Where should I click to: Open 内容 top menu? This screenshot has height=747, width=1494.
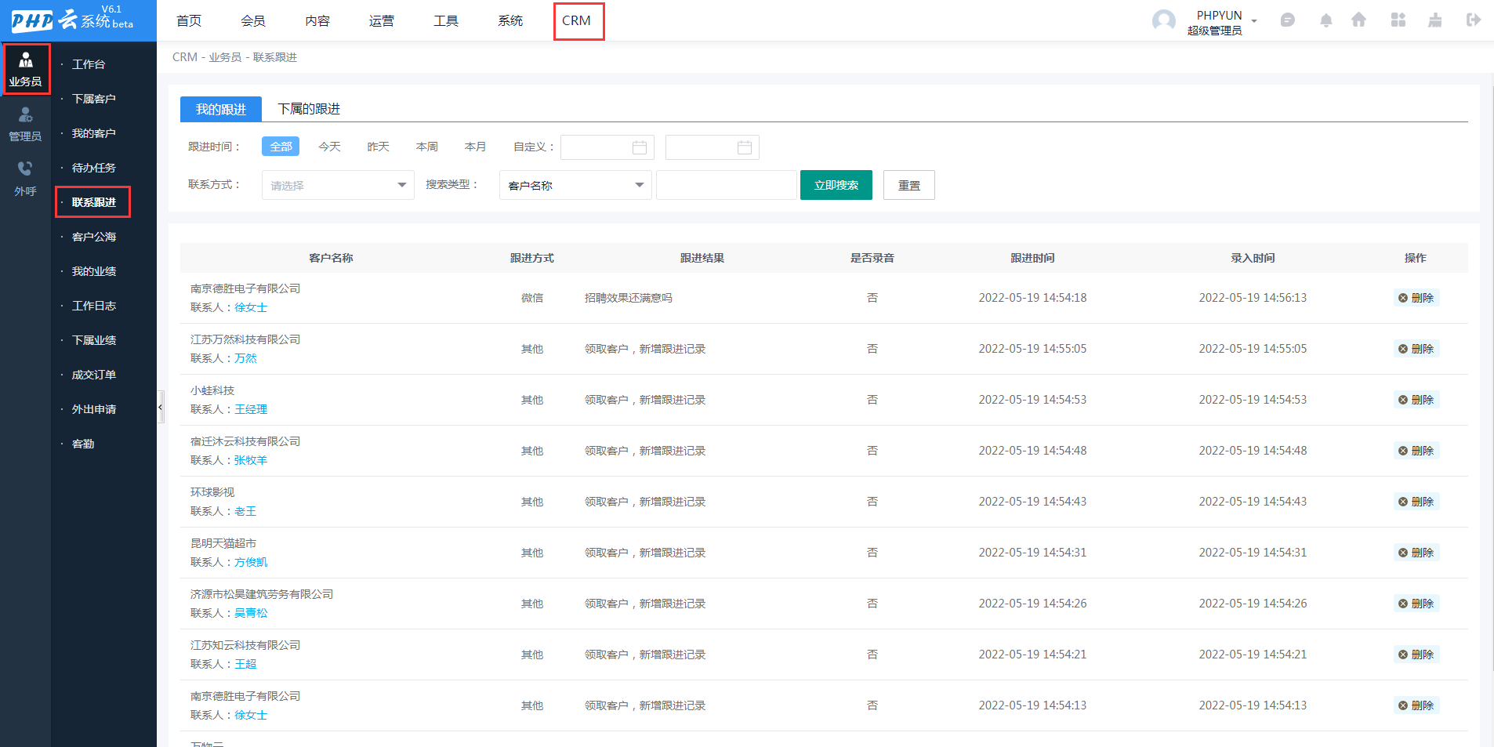(x=317, y=20)
